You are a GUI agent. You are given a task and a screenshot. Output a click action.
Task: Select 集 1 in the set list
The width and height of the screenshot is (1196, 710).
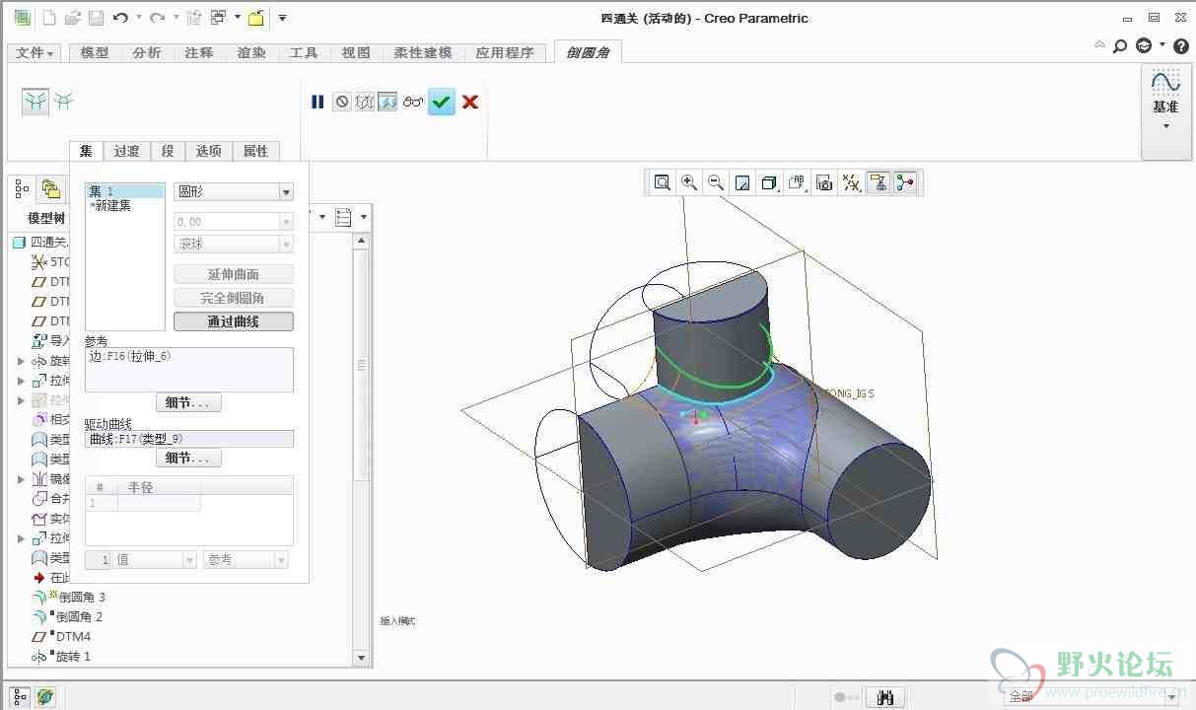[x=125, y=191]
